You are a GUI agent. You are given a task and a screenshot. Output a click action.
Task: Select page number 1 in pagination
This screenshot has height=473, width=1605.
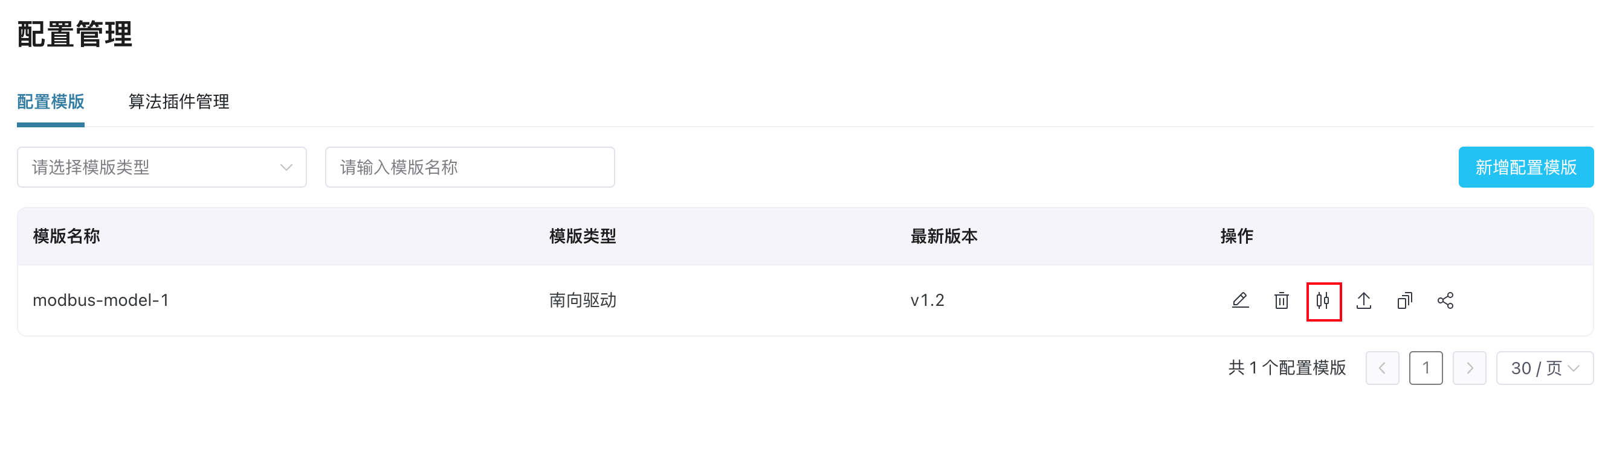tap(1426, 368)
